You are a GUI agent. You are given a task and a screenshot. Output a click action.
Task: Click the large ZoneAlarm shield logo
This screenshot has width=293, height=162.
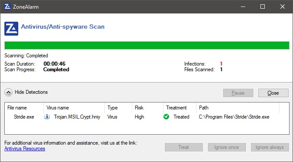pyautogui.click(x=11, y=29)
